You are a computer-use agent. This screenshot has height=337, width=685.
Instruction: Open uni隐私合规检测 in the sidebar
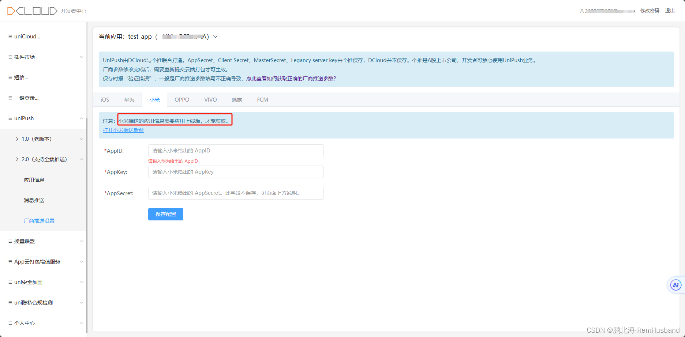33,302
